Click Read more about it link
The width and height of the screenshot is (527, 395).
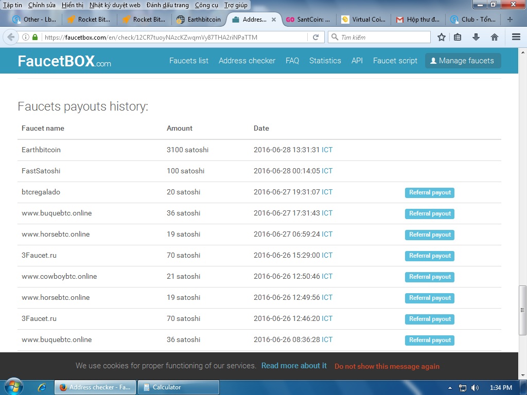click(294, 366)
